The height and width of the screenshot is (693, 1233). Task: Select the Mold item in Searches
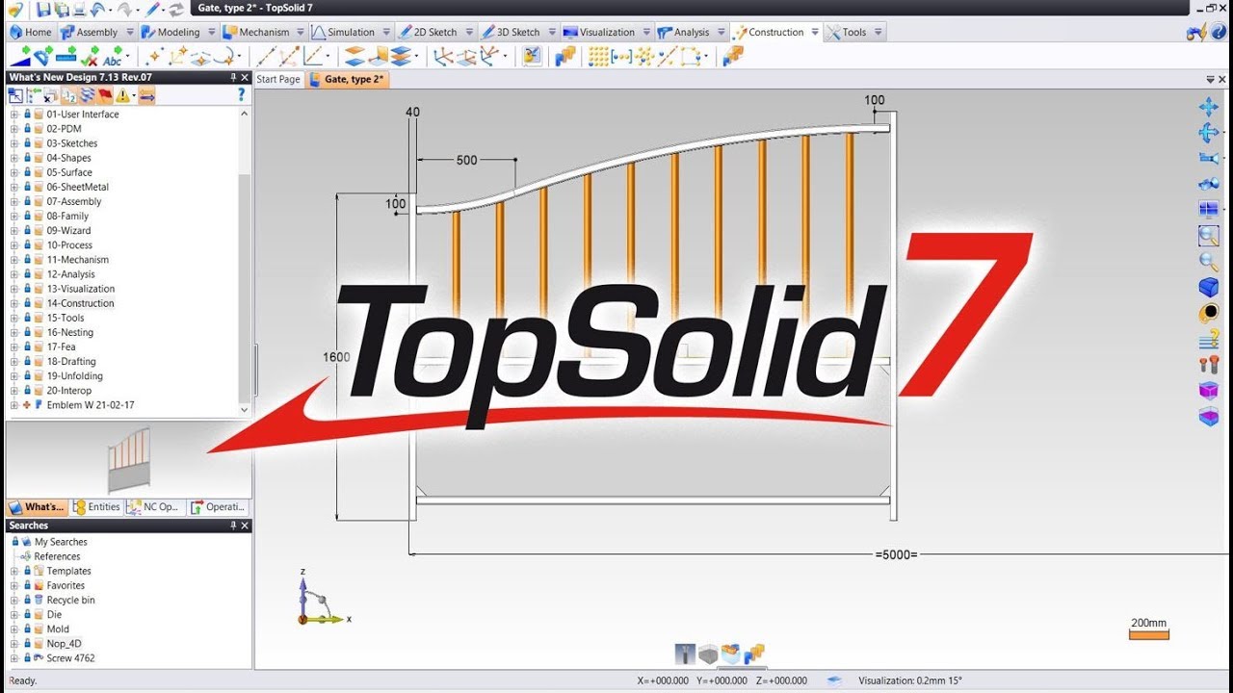tap(58, 629)
